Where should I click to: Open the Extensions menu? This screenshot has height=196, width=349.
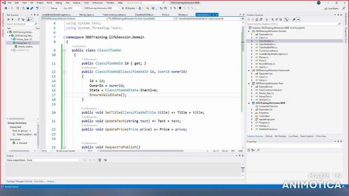pos(98,3)
